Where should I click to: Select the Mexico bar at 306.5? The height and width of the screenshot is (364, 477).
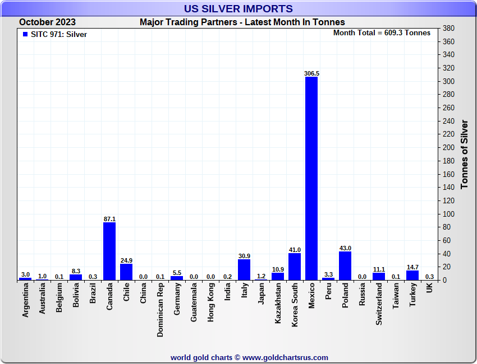(x=311, y=178)
